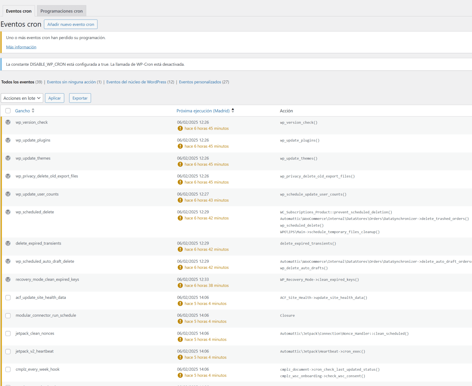Image resolution: width=472 pixels, height=386 pixels.
Task: Open the Acciones en lote dropdown
Action: click(x=22, y=98)
